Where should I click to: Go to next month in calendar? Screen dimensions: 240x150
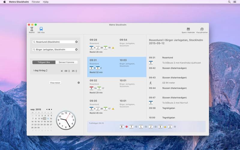pos(51,109)
